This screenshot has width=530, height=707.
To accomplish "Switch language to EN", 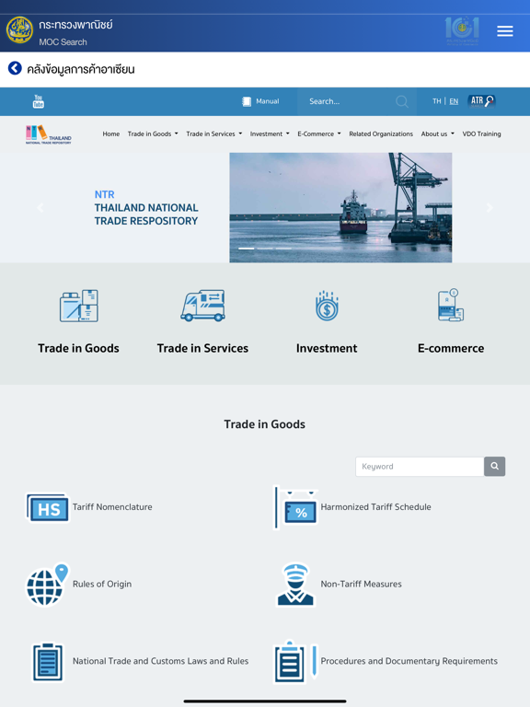I will pyautogui.click(x=454, y=101).
